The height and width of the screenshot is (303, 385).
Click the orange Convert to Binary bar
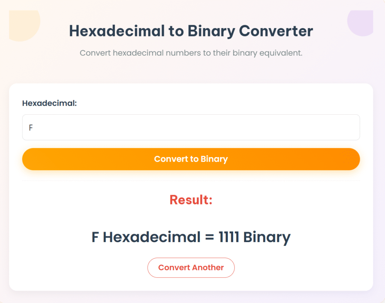(191, 159)
